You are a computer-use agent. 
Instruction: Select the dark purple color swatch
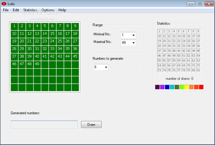[157, 87]
